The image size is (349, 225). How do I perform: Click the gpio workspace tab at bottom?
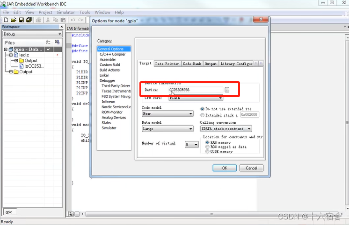(9, 212)
